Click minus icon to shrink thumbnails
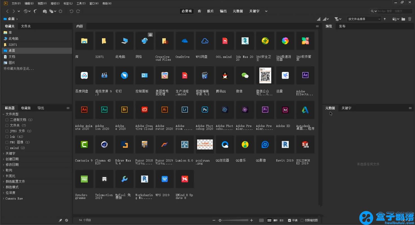 214,220
